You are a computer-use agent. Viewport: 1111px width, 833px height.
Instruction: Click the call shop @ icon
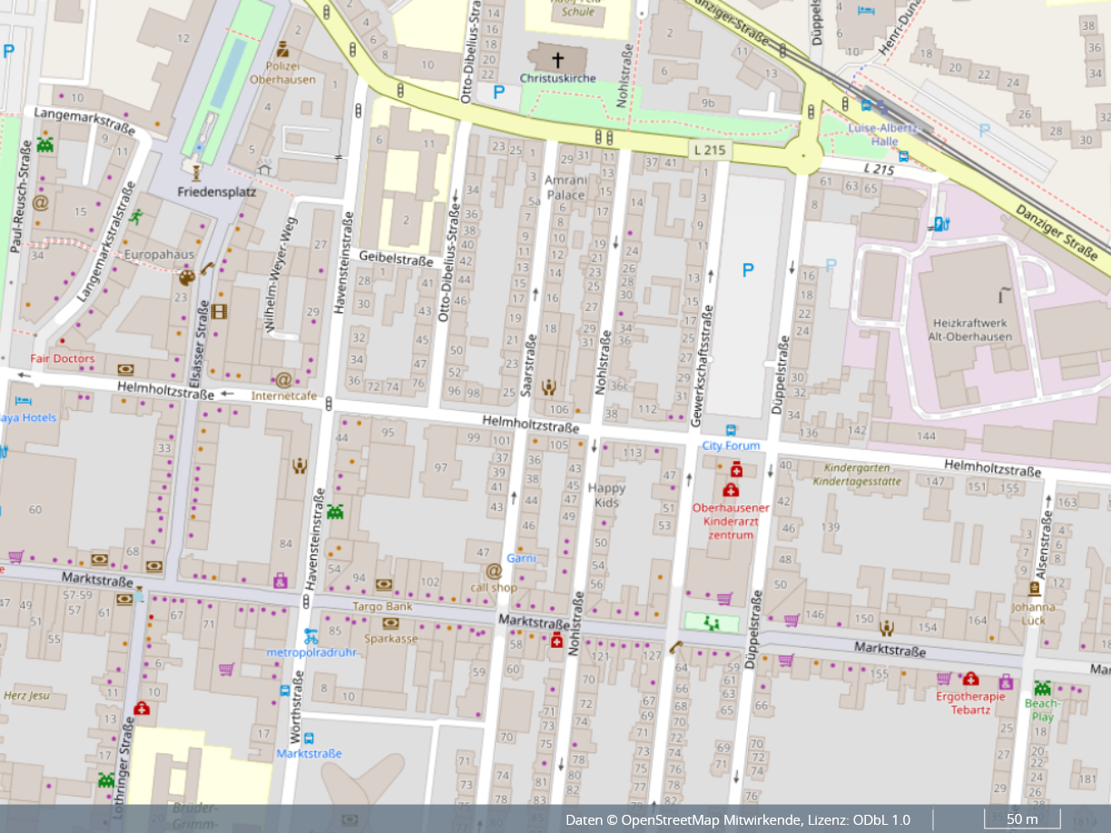click(x=494, y=571)
